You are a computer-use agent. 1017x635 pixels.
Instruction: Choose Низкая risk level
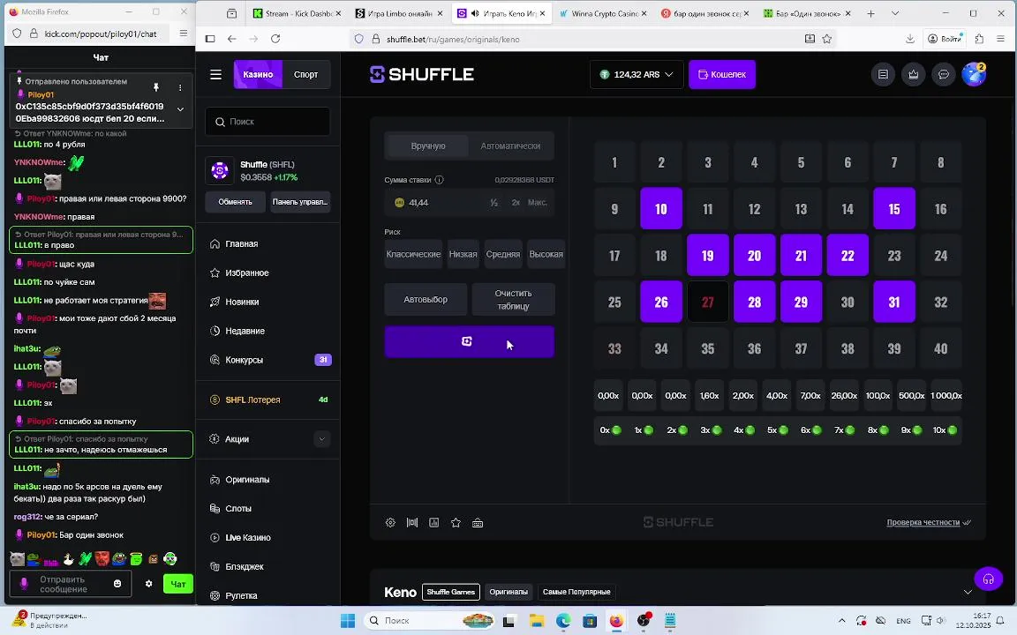pos(463,254)
